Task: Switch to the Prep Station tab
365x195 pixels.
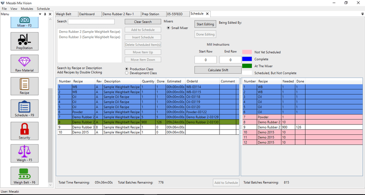Action: [x=154, y=14]
